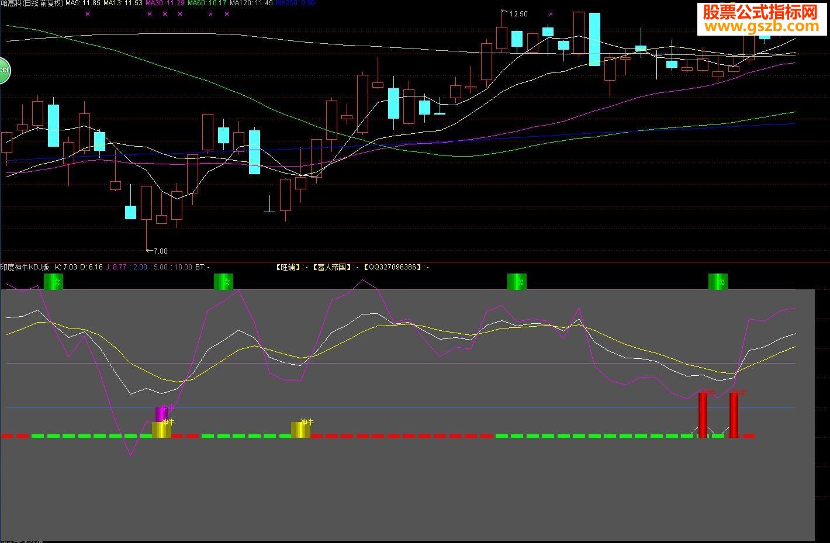Click the magenta signal block above 神牛
This screenshot has height=543, width=830.
(161, 414)
